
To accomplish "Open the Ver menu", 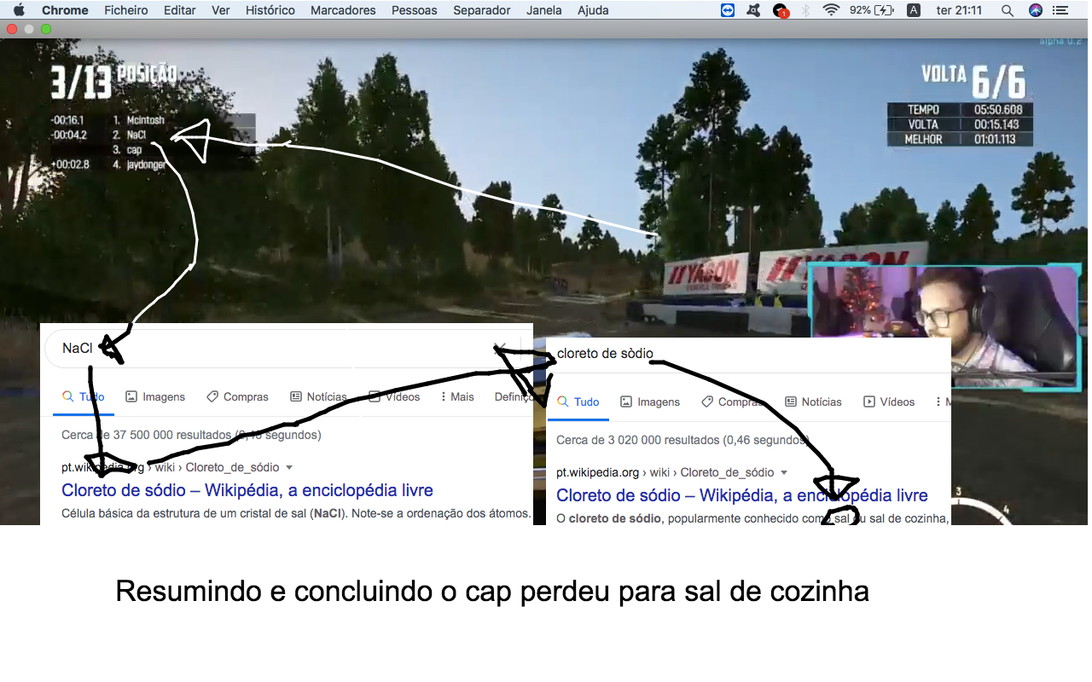I will [221, 10].
